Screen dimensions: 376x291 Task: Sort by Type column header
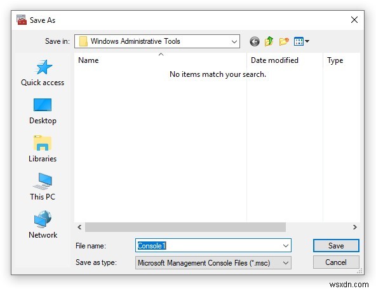[342, 60]
